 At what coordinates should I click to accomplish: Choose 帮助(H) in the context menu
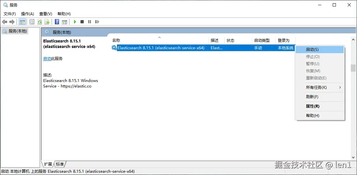coord(320,116)
